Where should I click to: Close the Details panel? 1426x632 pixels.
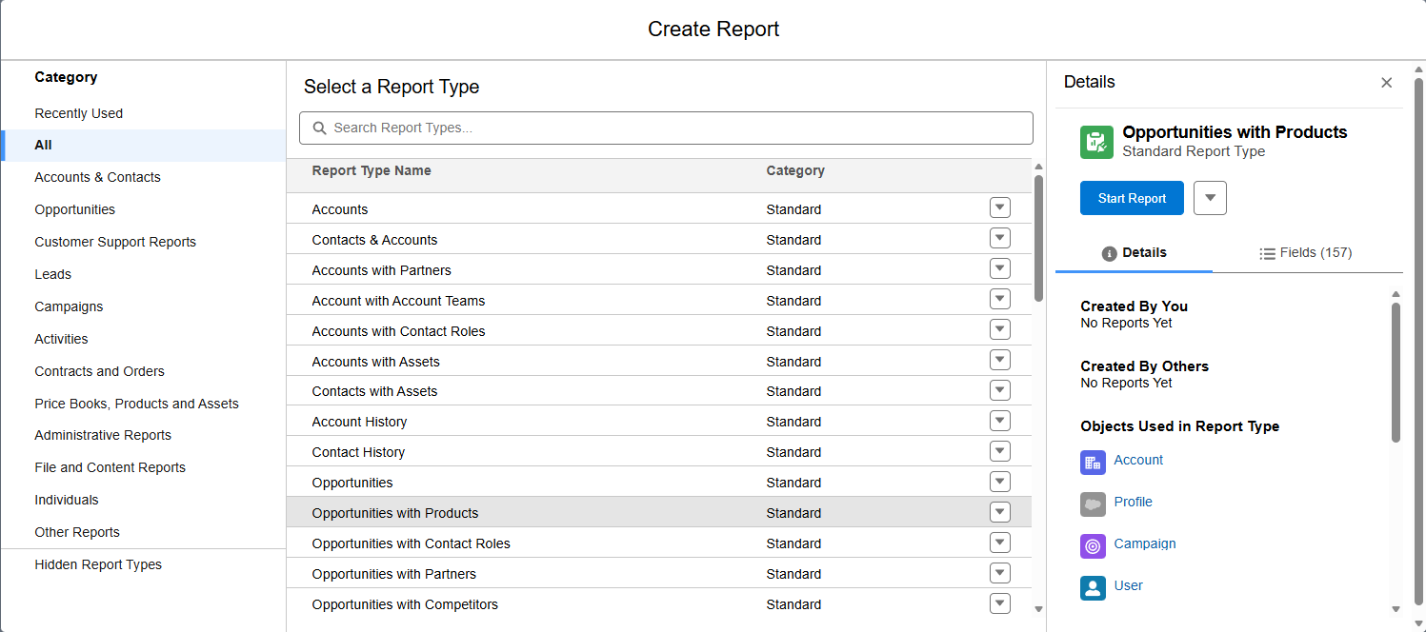[1386, 83]
